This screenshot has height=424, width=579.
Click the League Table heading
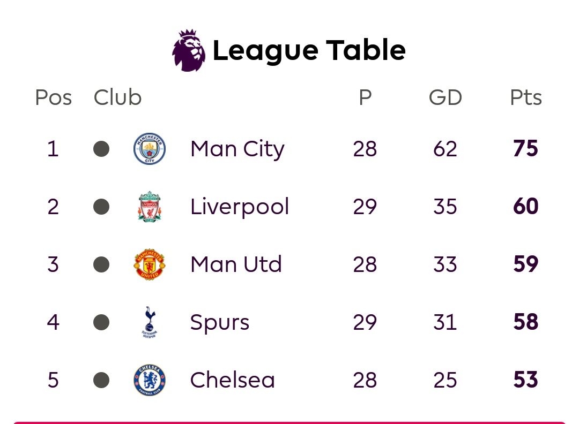(x=309, y=51)
